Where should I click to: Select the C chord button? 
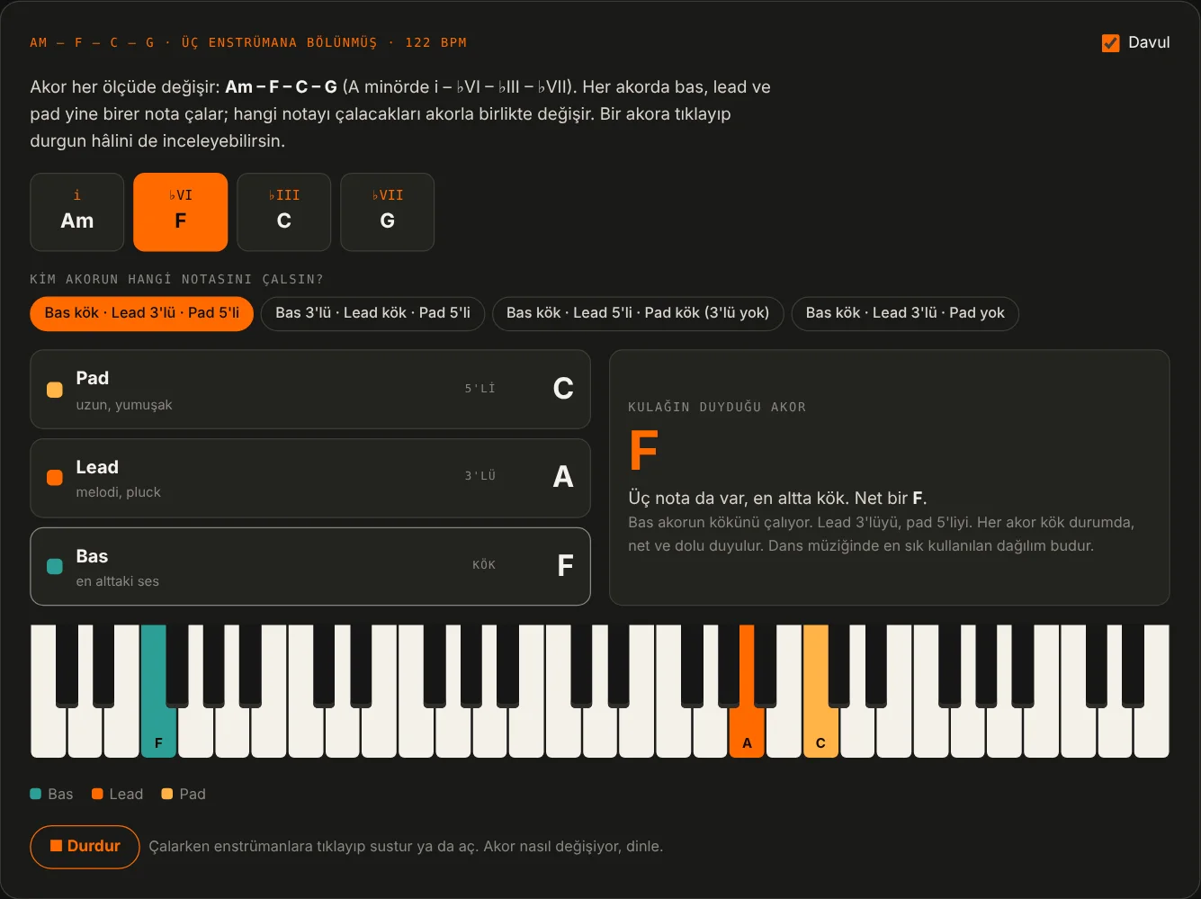tap(284, 212)
